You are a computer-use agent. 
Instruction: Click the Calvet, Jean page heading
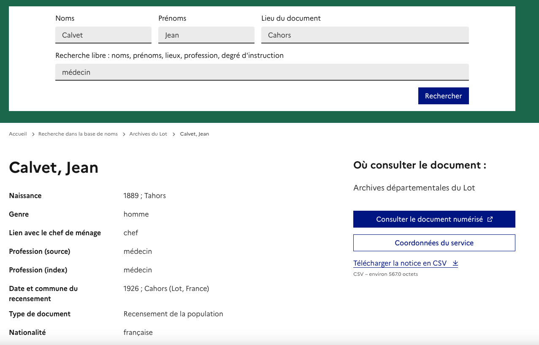54,168
